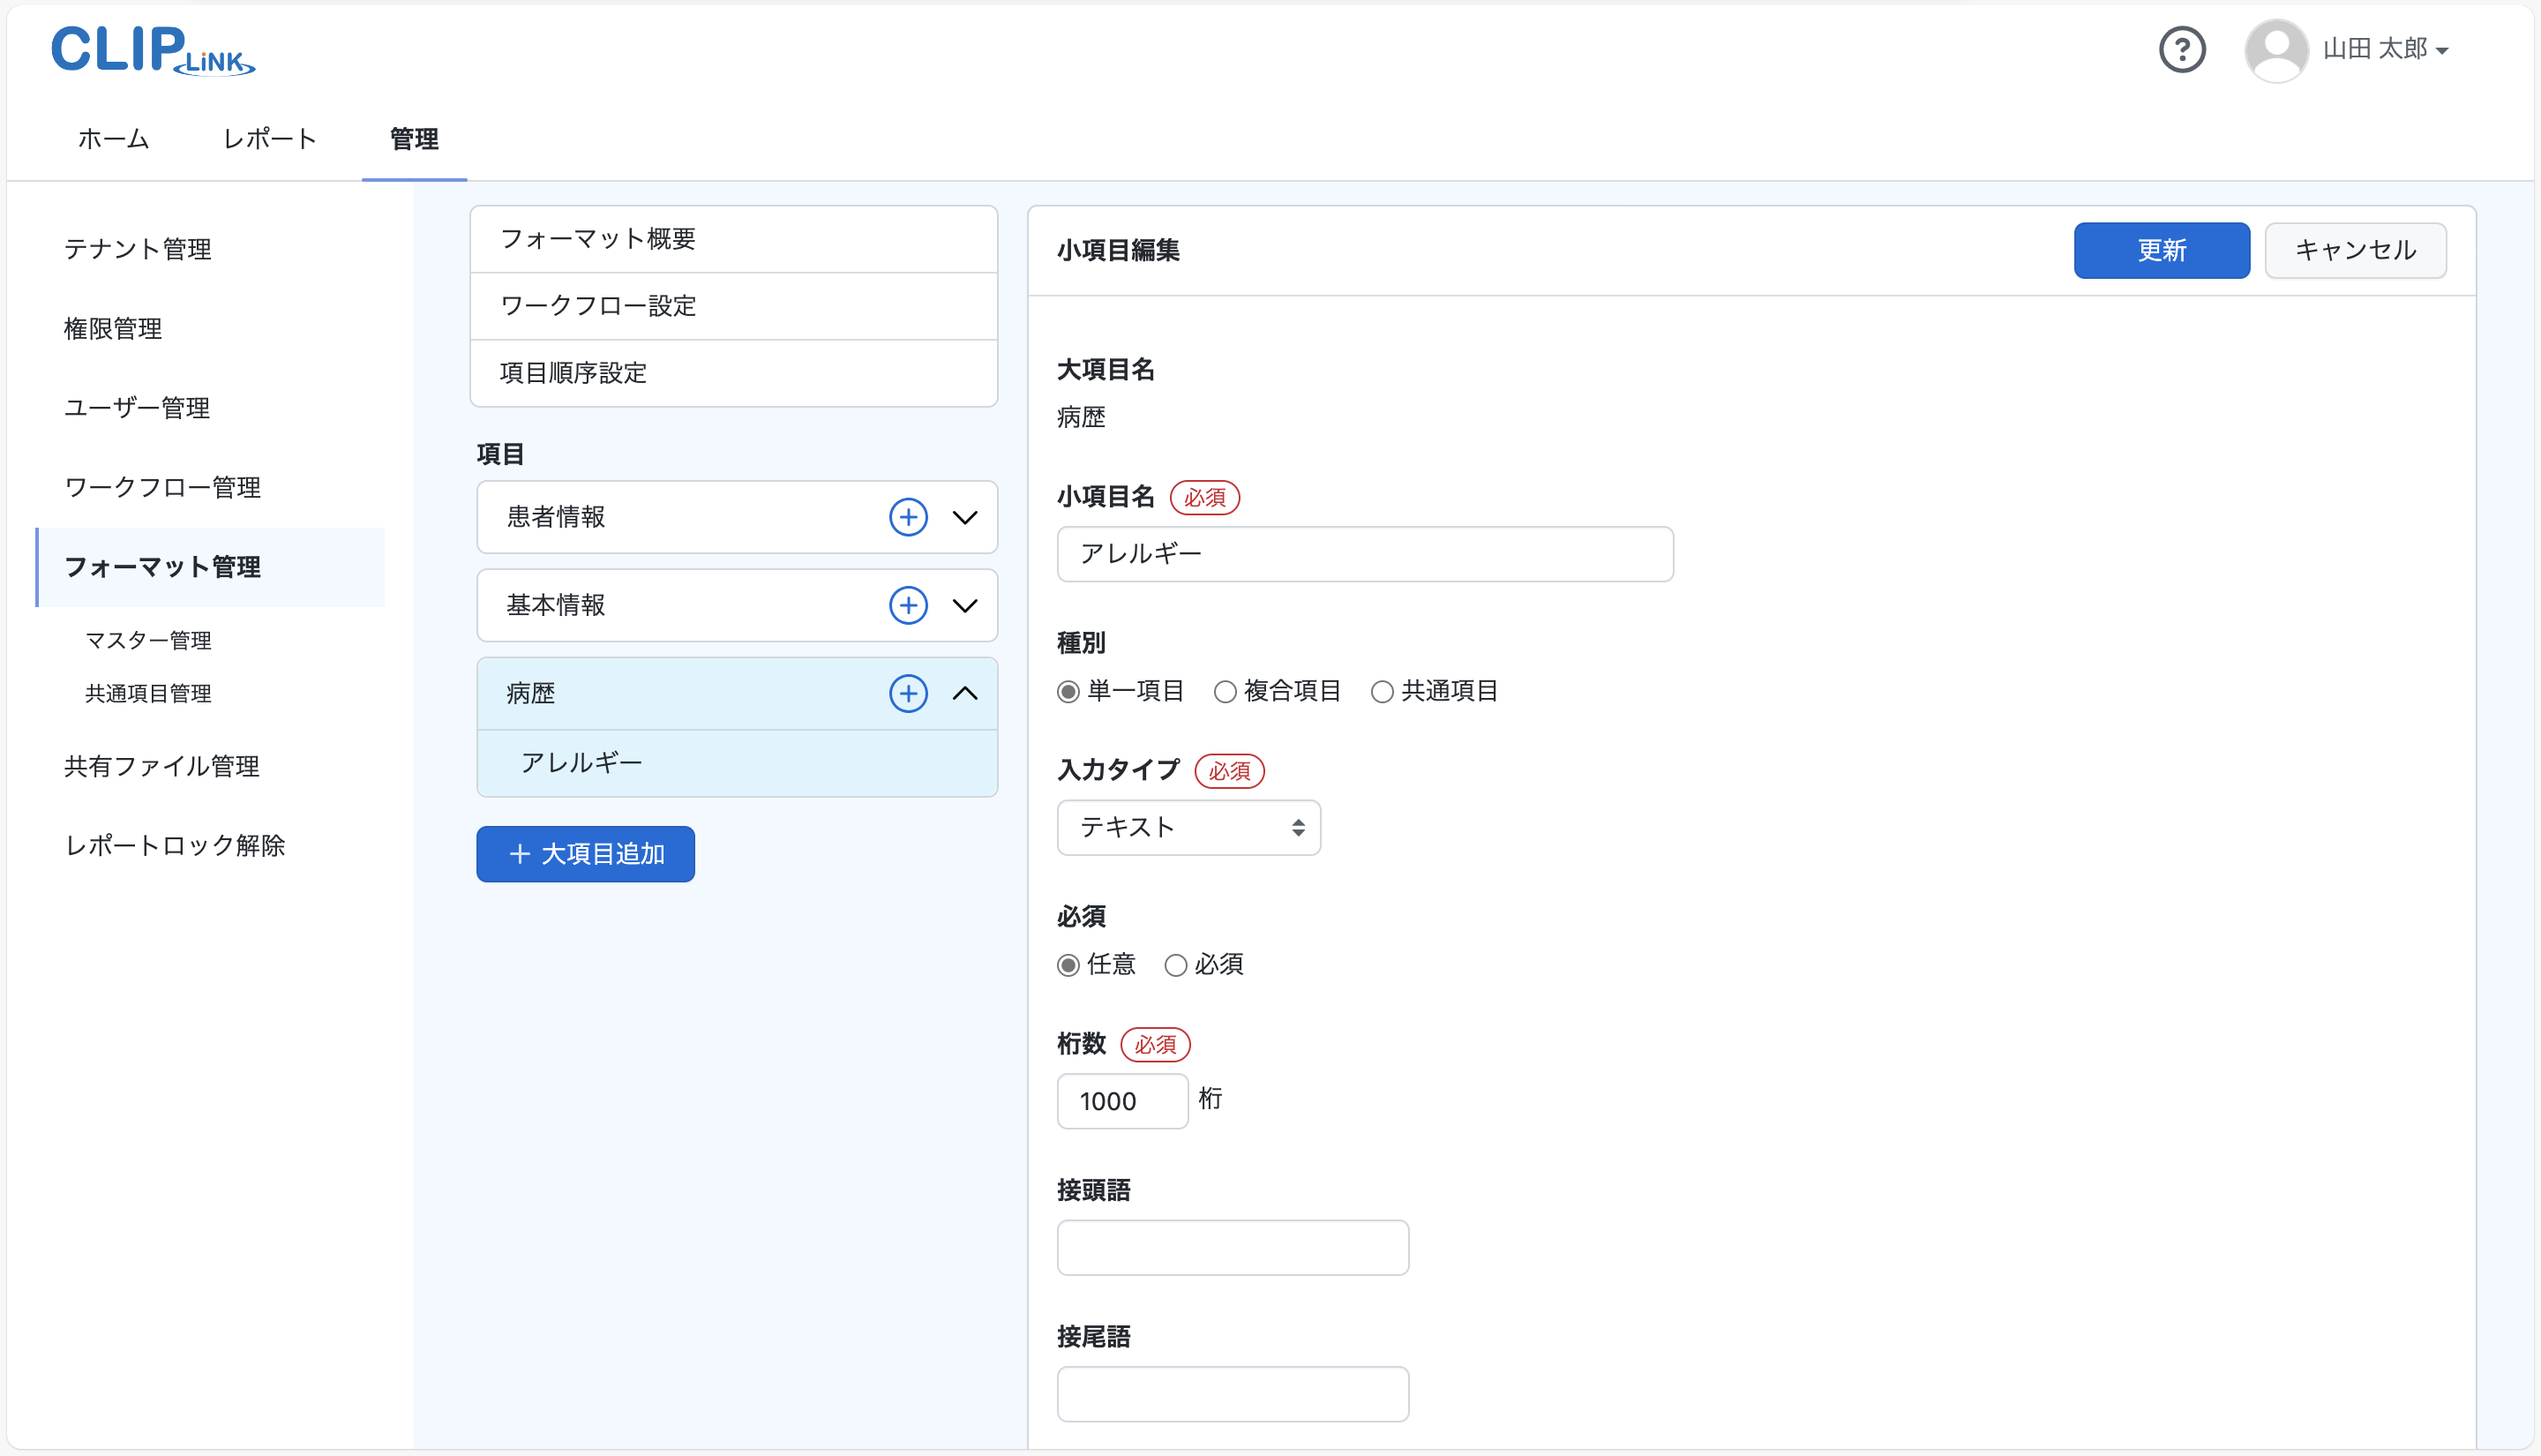Collapse the 病歴 section chevron
2541x1456 pixels.
[x=964, y=693]
